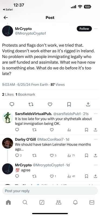
Task: Like the main post with heart icon
Action: [x=50, y=104]
